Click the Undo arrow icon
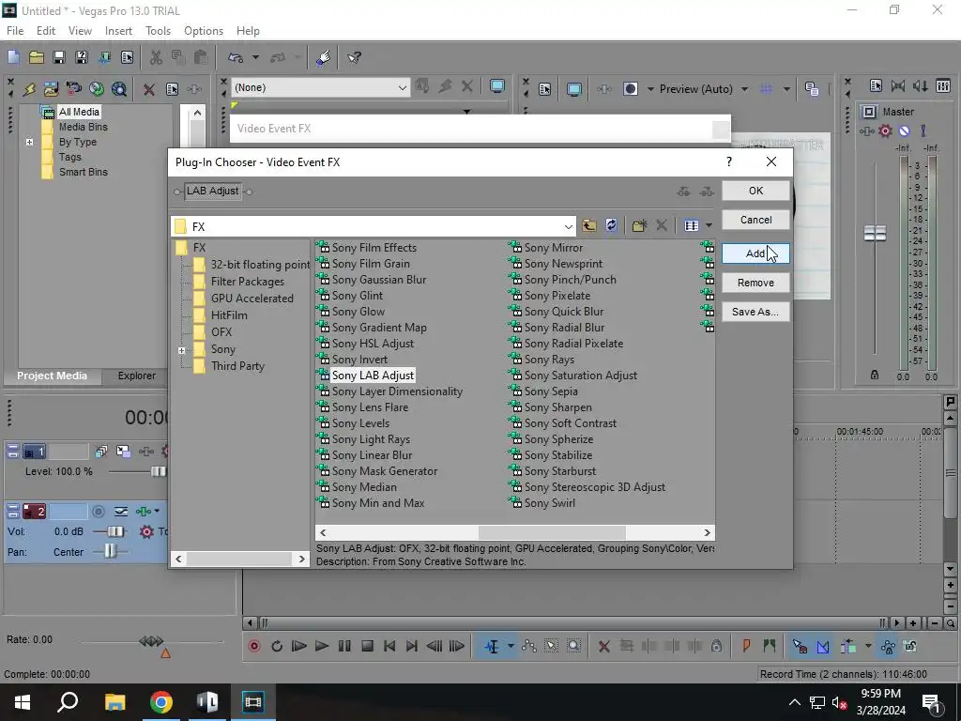This screenshot has width=961, height=721. pyautogui.click(x=236, y=57)
